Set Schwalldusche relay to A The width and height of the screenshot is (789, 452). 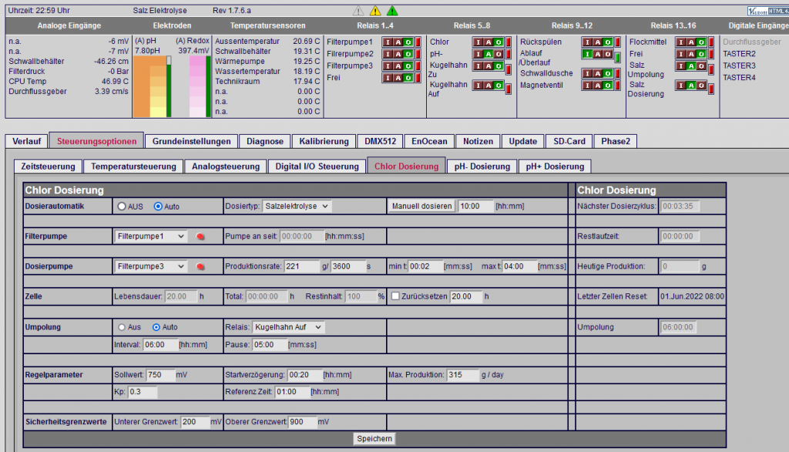(598, 73)
